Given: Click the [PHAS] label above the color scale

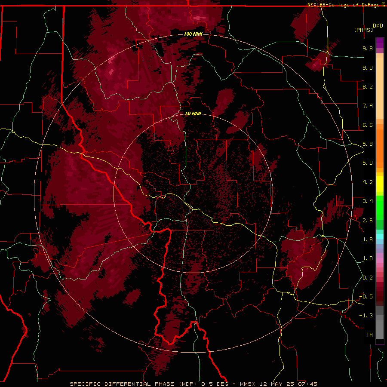Looking at the screenshot, I should point(363,30).
